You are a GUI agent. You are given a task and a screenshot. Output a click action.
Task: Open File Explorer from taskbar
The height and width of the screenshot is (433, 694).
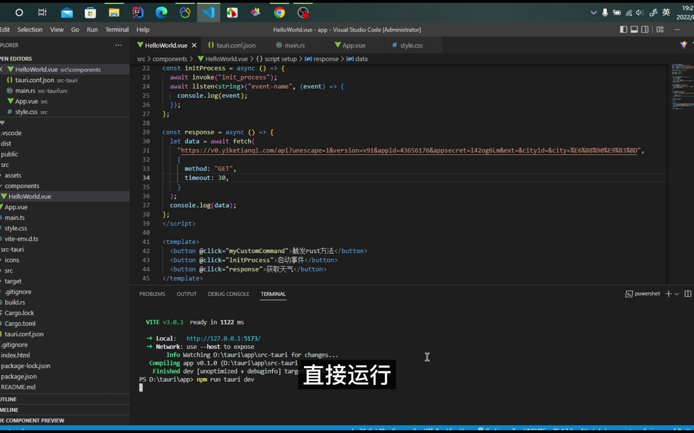pos(114,13)
